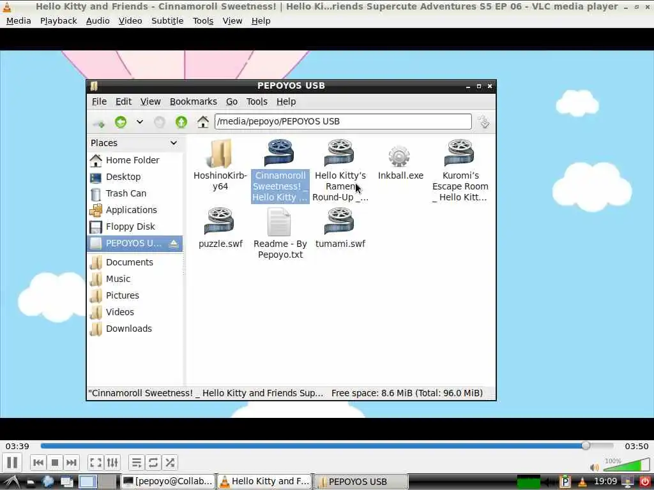Click the total time 03:50 label
The image size is (654, 490).
click(637, 446)
